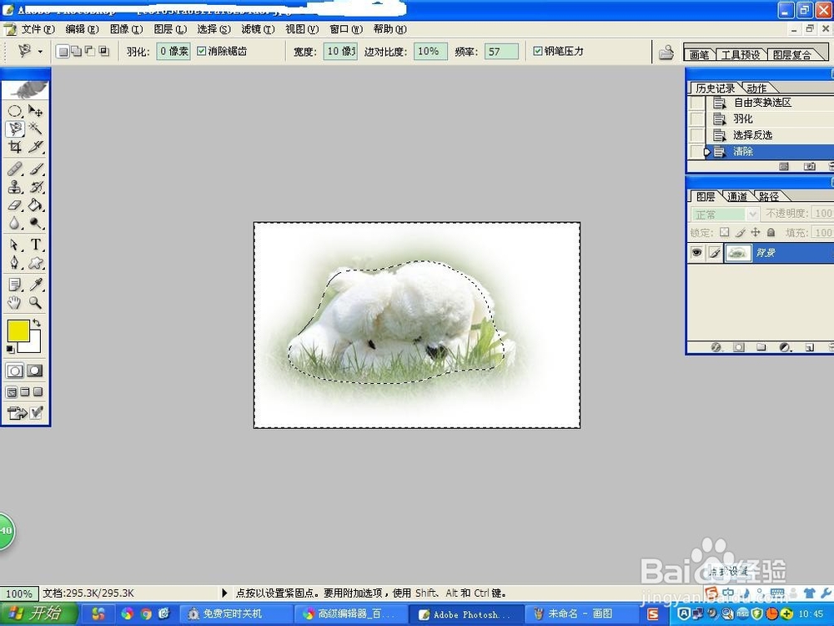Viewport: 834px width, 626px height.
Task: Open the File Browser icon in options bar
Action: tap(666, 52)
